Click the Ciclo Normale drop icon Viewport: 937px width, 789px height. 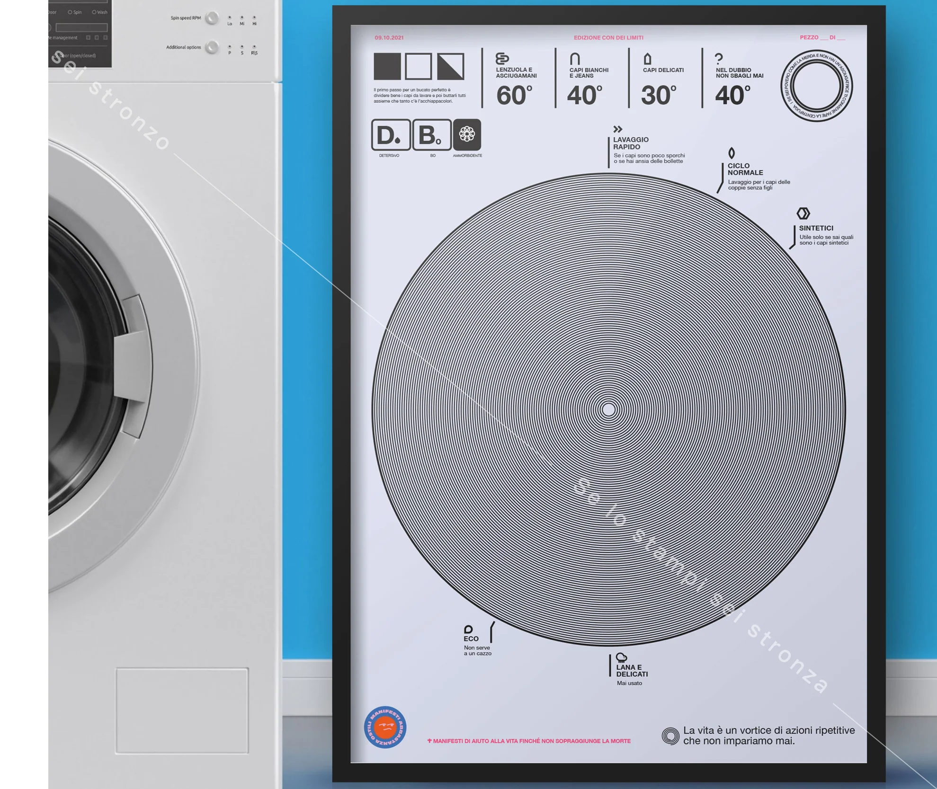(x=732, y=153)
